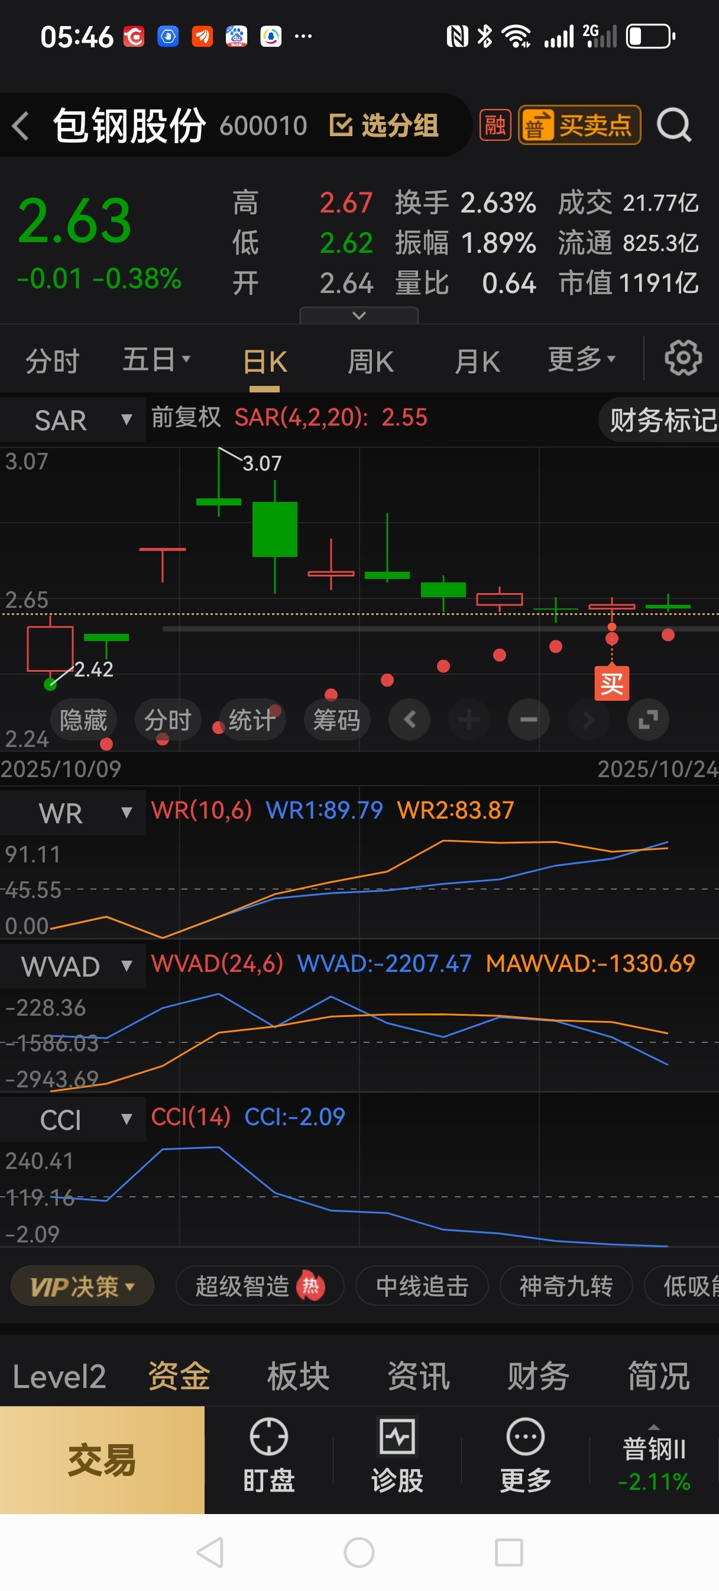This screenshot has width=719, height=1591.
Task: Tap the 2.42 low price label
Action: tap(93, 669)
